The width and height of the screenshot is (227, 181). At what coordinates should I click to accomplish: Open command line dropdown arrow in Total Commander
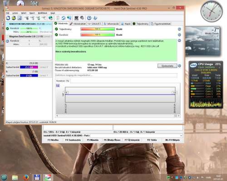pyautogui.click(x=181, y=136)
